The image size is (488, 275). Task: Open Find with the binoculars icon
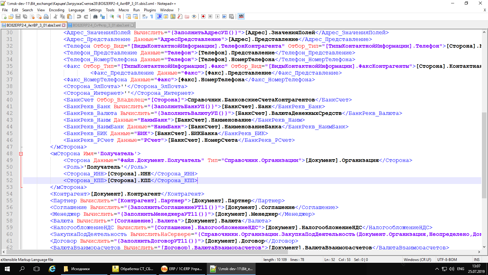click(x=95, y=16)
